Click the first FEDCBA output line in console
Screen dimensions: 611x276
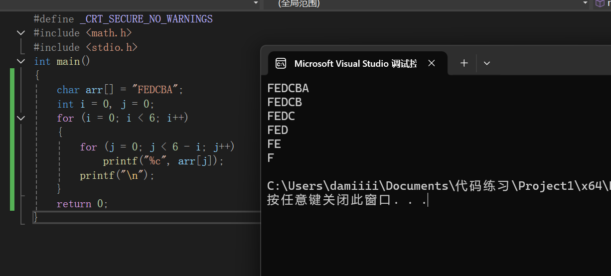tap(288, 88)
